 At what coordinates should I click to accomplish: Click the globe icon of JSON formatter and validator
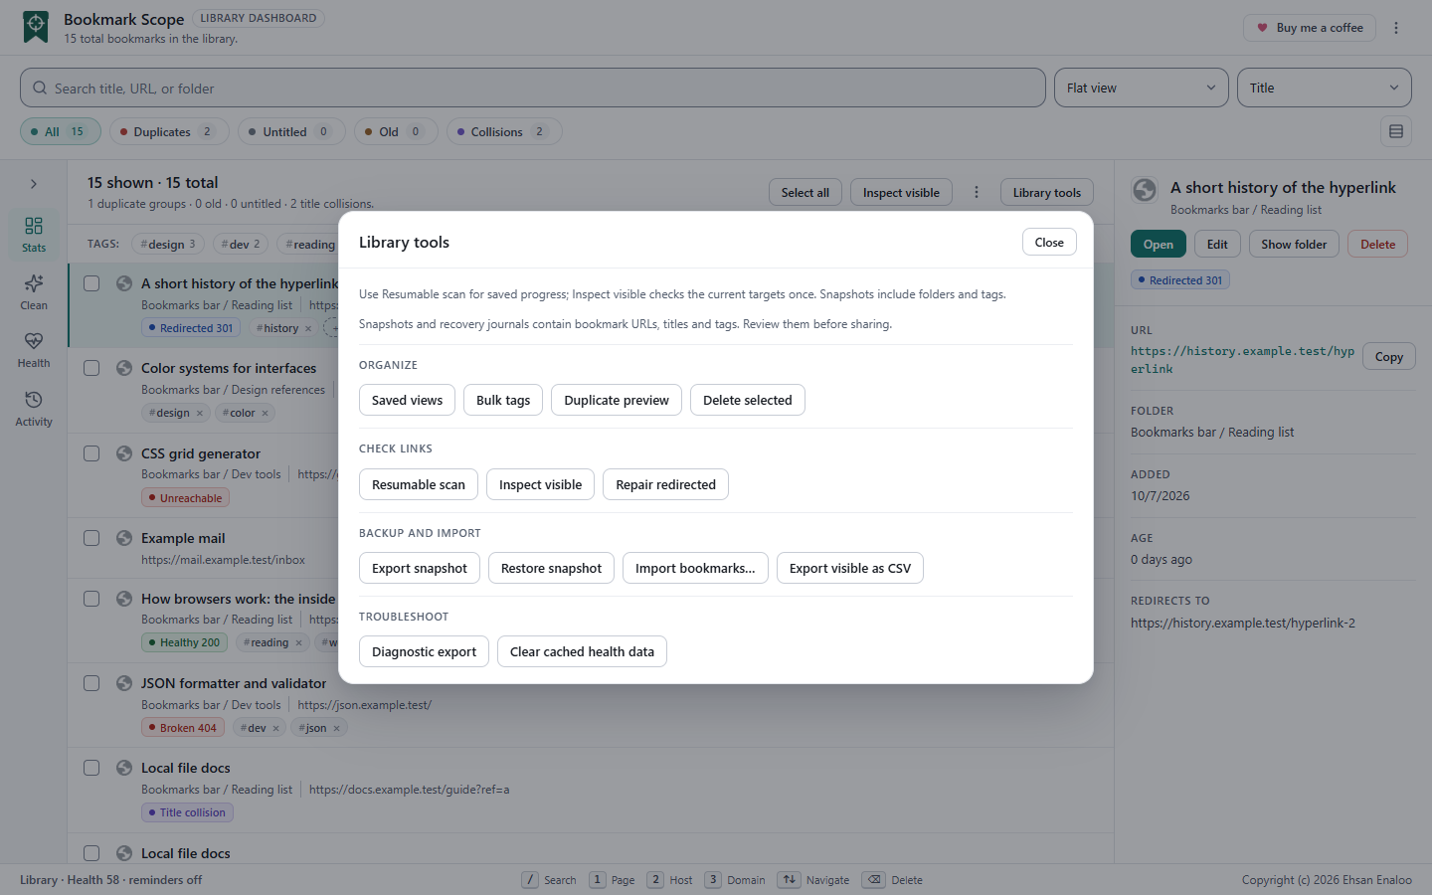click(x=124, y=683)
